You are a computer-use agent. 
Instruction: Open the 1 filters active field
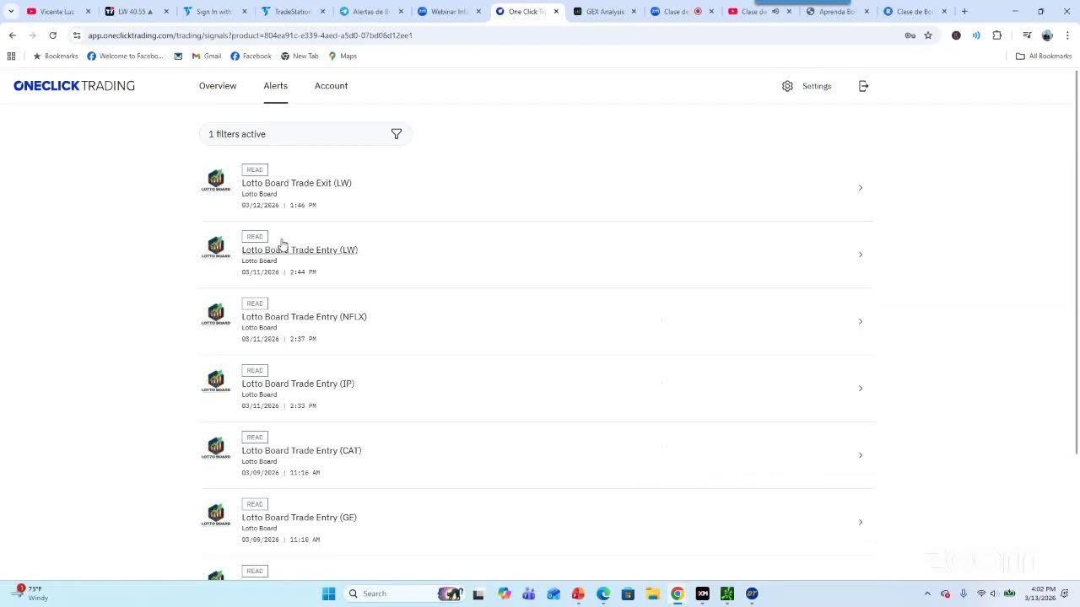[x=305, y=134]
